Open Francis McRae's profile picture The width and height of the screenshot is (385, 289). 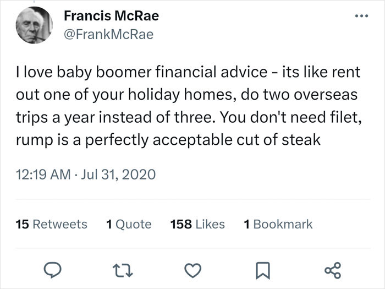34,25
